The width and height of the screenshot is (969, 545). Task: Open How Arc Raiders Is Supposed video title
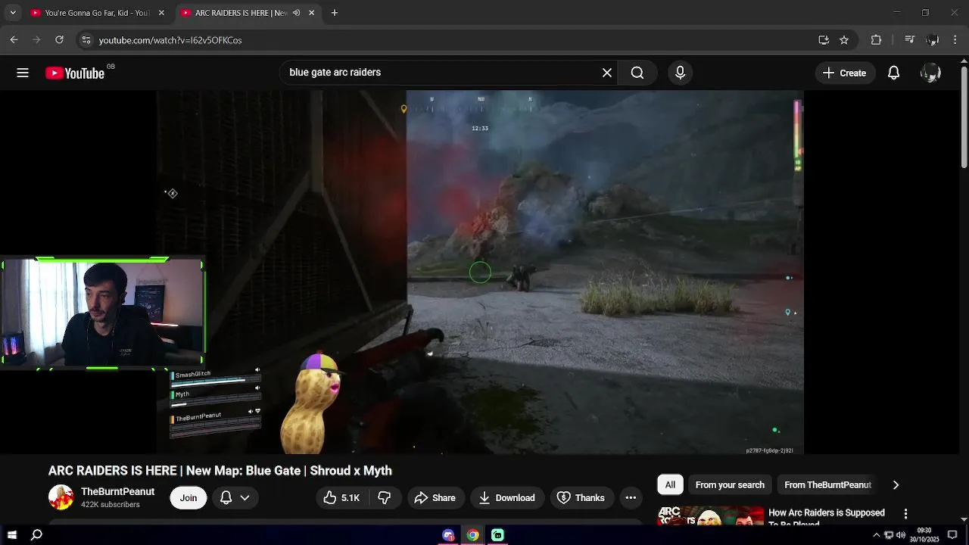(827, 517)
